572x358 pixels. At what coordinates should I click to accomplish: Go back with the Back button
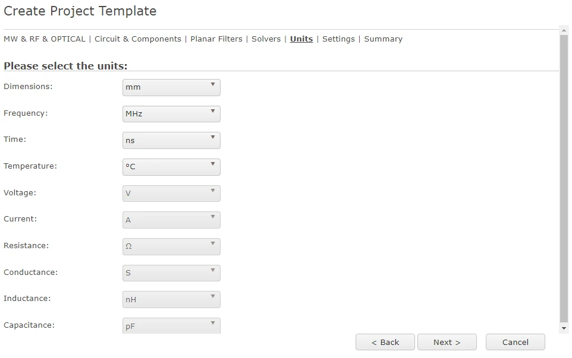tap(385, 342)
